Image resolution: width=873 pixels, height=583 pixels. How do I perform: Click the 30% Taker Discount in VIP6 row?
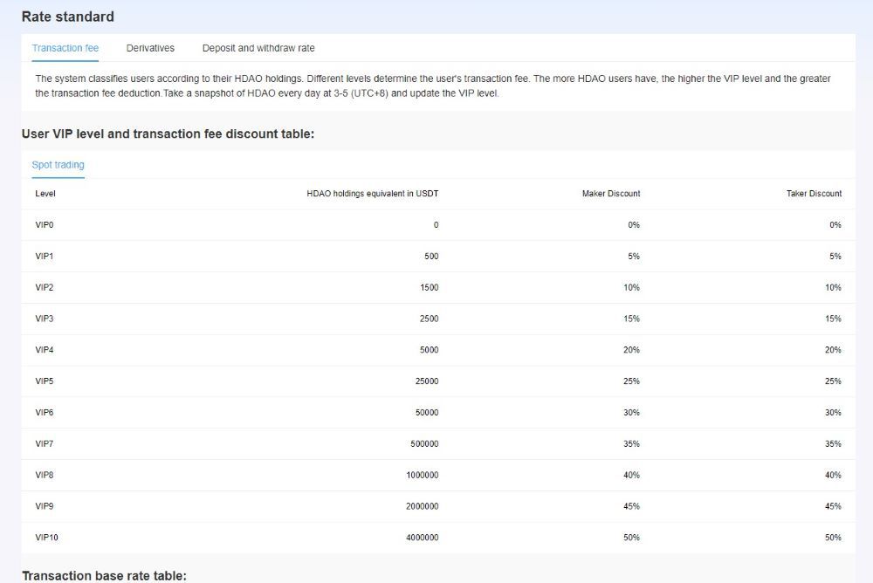[833, 413]
